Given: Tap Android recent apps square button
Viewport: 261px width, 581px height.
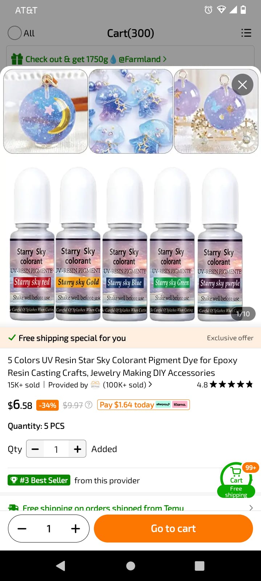Looking at the screenshot, I should tap(199, 566).
